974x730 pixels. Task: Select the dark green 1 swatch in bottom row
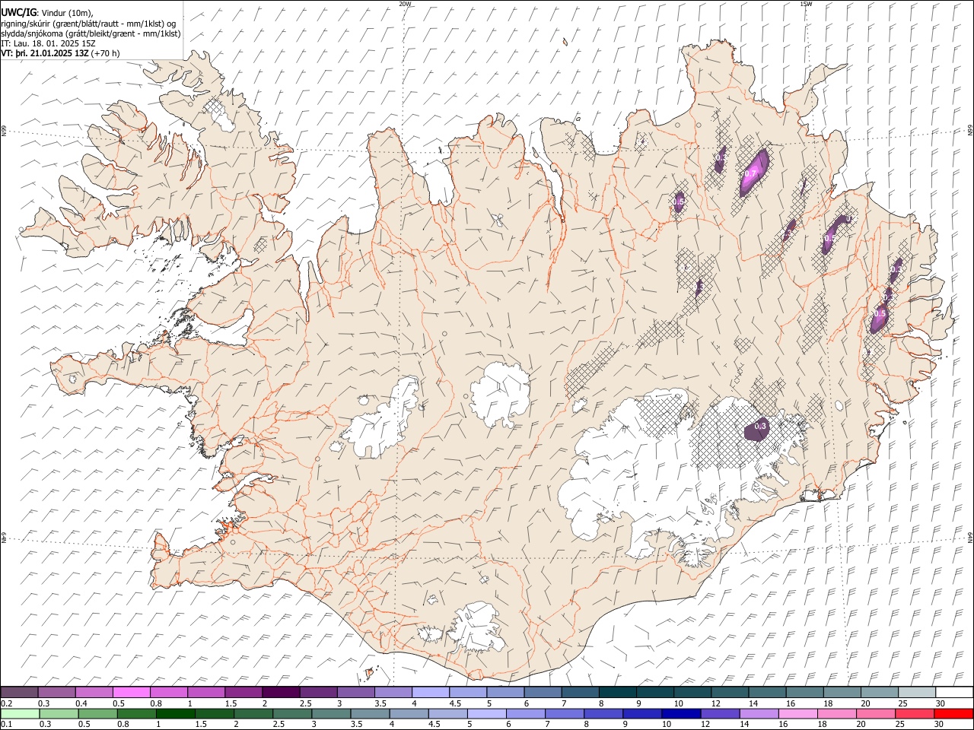[x=175, y=713]
